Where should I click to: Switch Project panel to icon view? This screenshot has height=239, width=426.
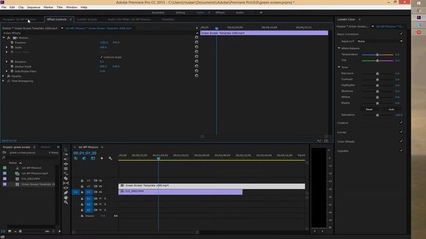9,231
